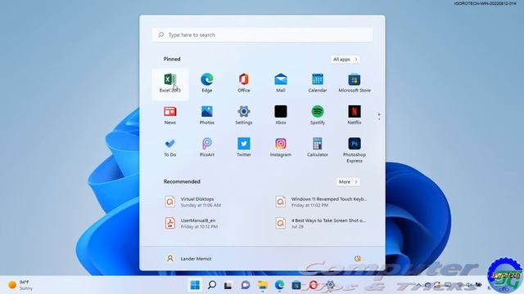
Task: Open the Xbox app
Action: pyautogui.click(x=281, y=116)
